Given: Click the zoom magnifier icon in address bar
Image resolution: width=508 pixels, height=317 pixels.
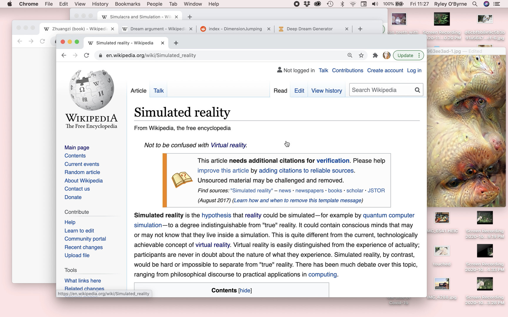Looking at the screenshot, I should pos(350,55).
